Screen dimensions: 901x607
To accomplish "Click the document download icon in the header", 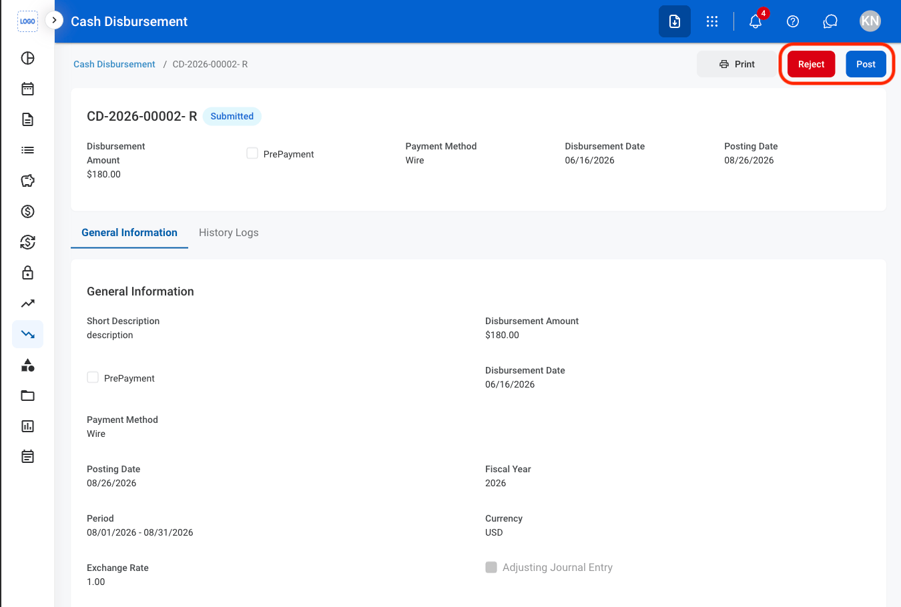I will point(675,21).
